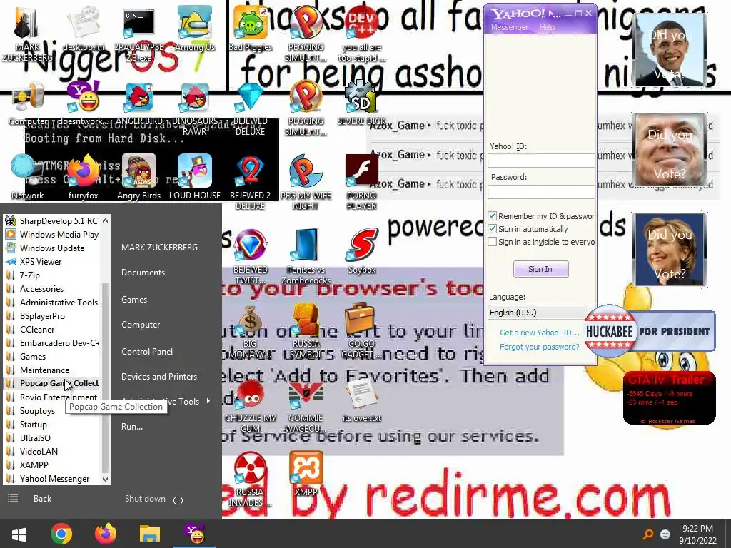
Task: Click the Password input field
Action: (x=541, y=191)
